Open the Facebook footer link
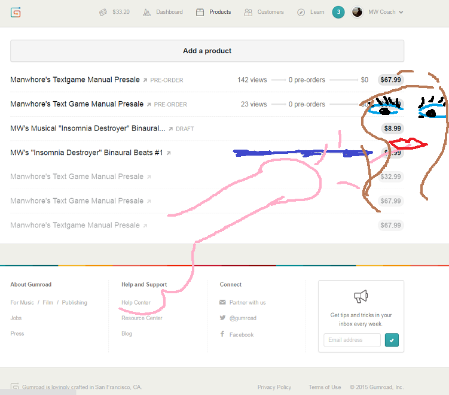The height and width of the screenshot is (395, 449). click(x=242, y=335)
